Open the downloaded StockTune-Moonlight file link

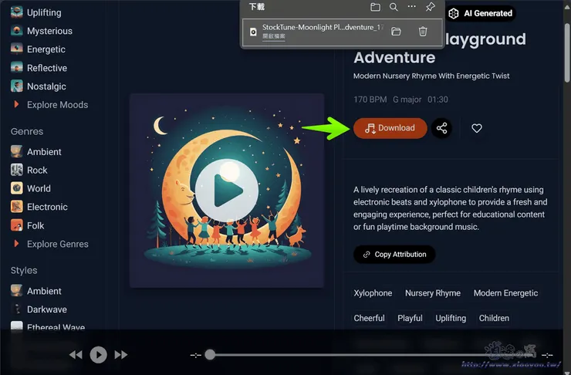[x=273, y=36]
